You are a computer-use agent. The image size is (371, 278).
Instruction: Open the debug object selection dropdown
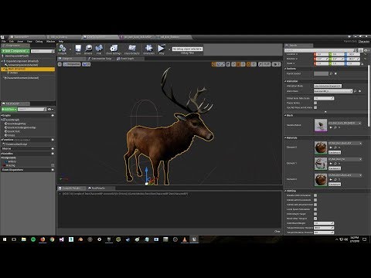(x=187, y=49)
